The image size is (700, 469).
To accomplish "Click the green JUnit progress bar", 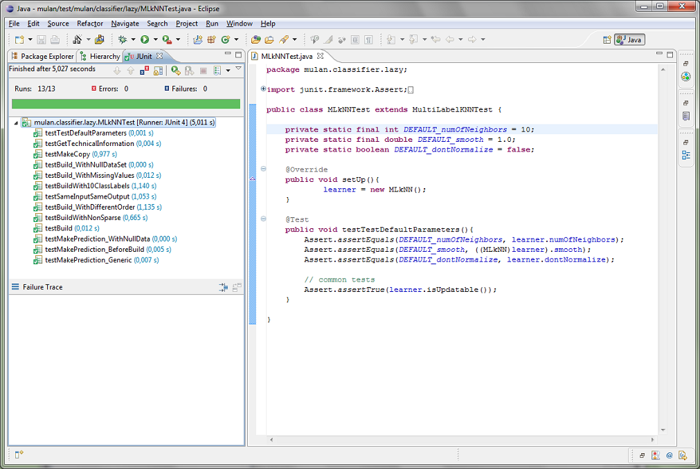I will click(126, 104).
